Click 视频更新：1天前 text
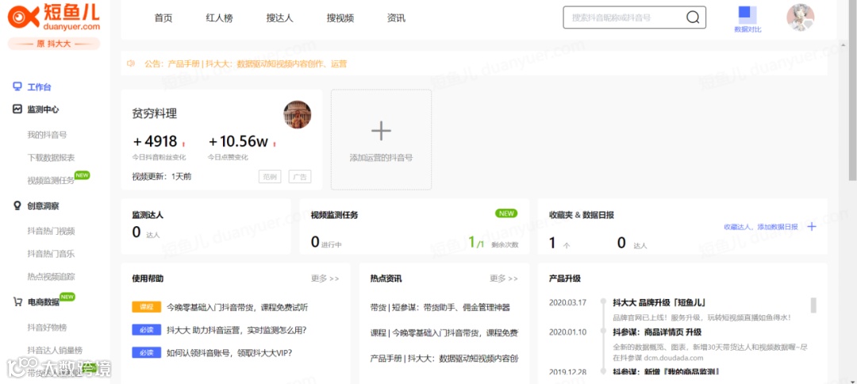857x384 pixels. pos(162,176)
